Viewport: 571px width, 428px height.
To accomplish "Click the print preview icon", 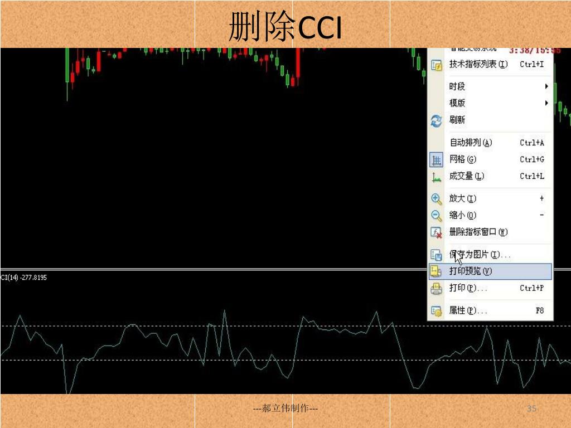I will 436,271.
